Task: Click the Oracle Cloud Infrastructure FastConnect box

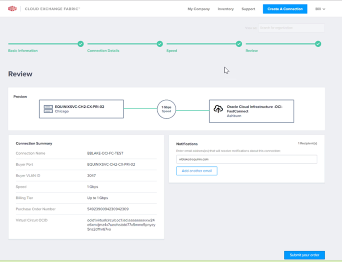Action: coord(252,111)
